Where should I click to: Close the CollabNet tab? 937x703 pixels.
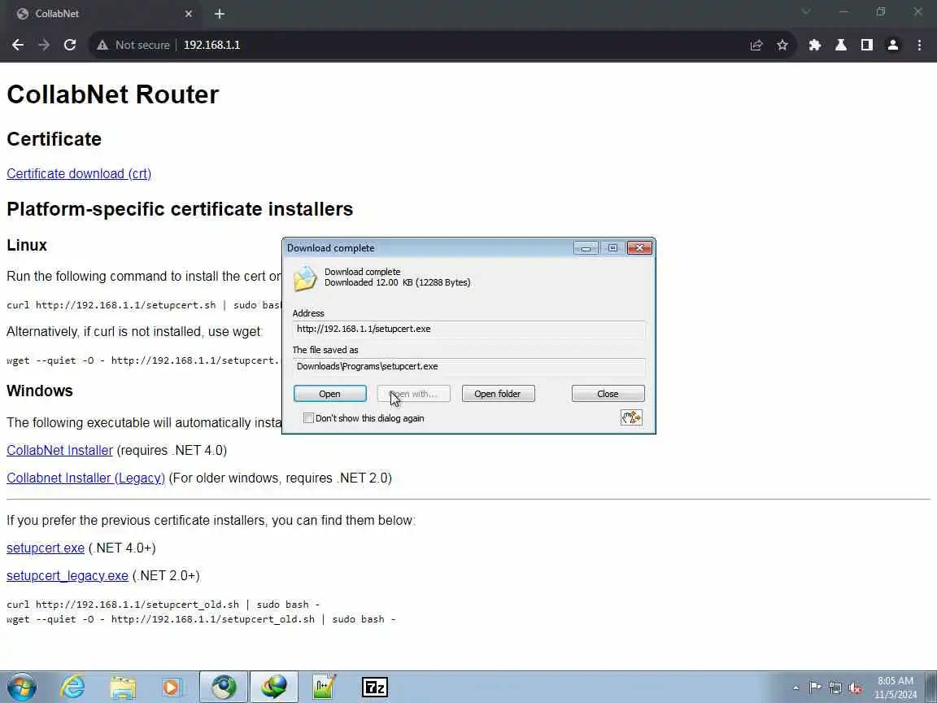(189, 14)
